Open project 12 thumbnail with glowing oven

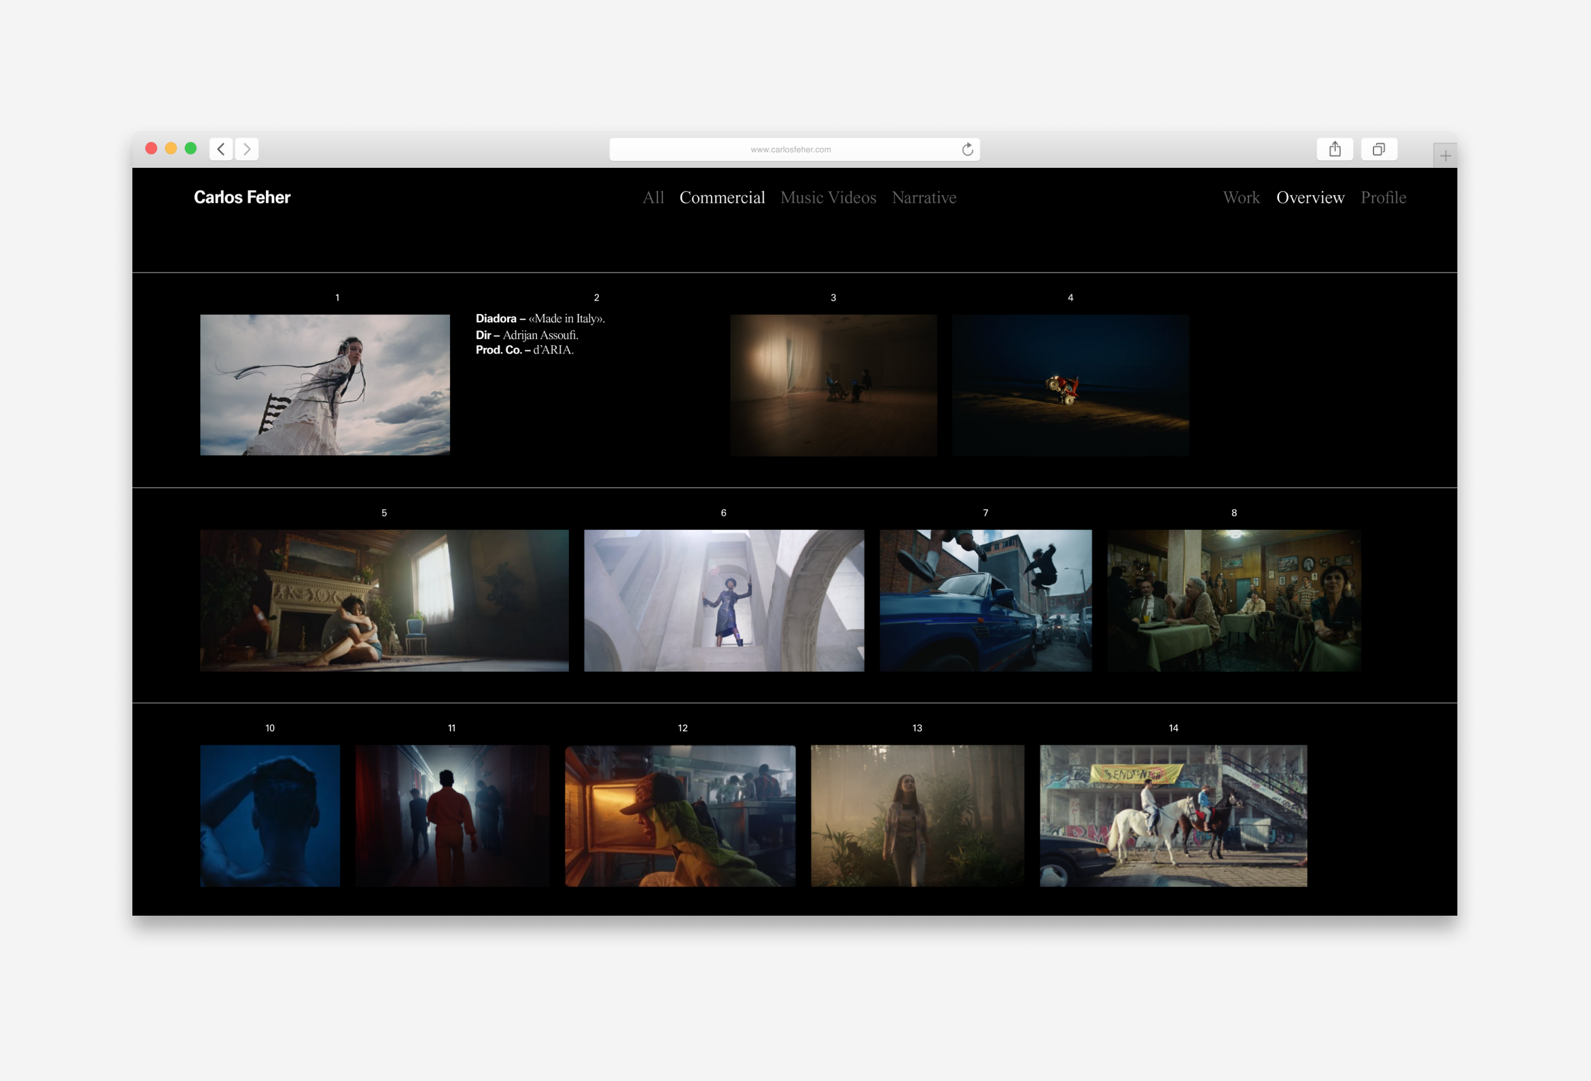pos(680,816)
